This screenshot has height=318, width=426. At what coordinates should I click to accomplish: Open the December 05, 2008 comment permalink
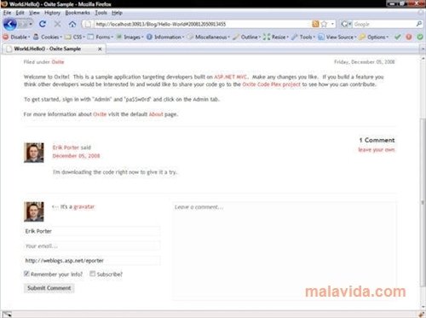(76, 156)
